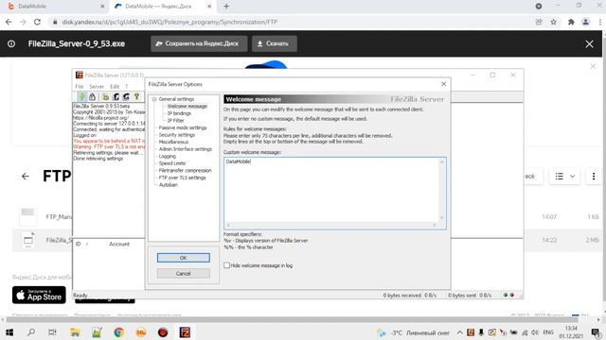Open the browser profile avatar
Viewport: 606px width, 340px height.
tap(585, 22)
